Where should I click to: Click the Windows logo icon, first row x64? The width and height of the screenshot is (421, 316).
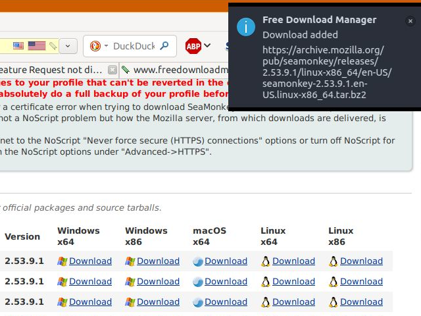point(62,261)
